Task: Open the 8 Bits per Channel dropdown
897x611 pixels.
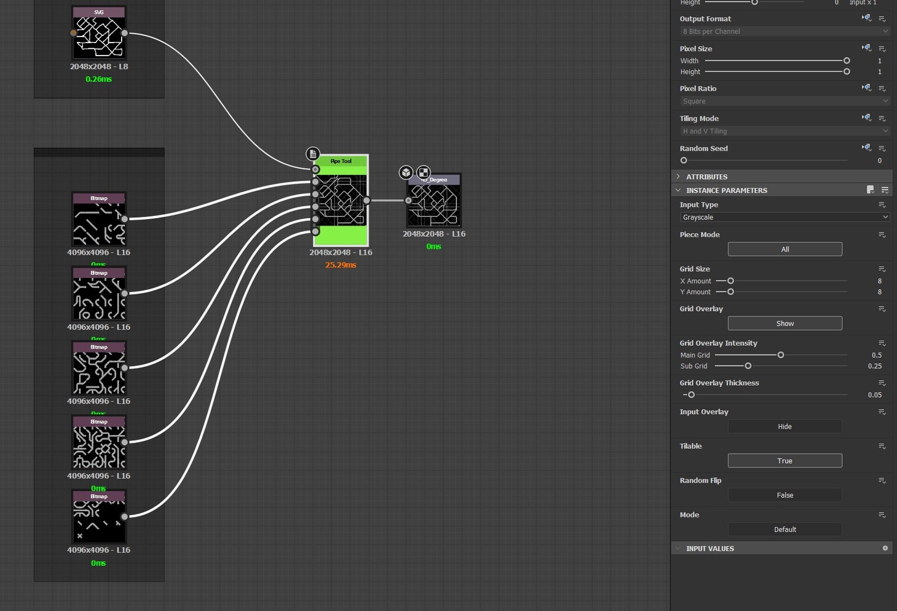Action: coord(784,31)
